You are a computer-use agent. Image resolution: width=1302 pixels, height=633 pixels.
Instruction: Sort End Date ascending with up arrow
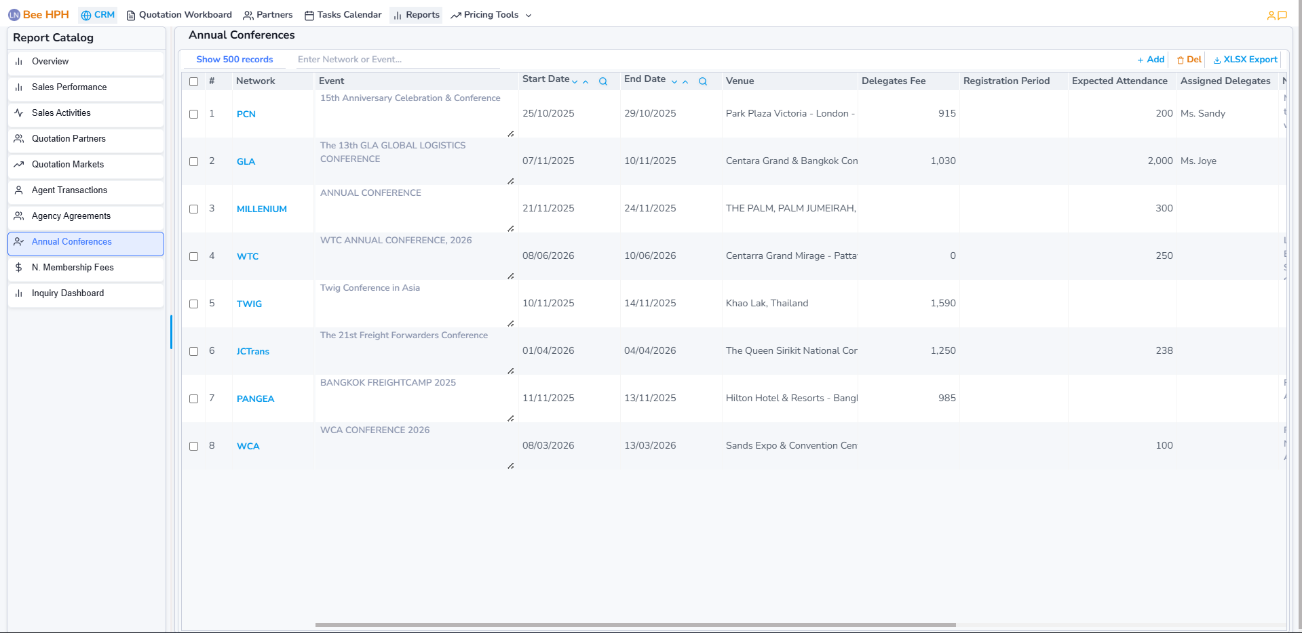(x=685, y=82)
